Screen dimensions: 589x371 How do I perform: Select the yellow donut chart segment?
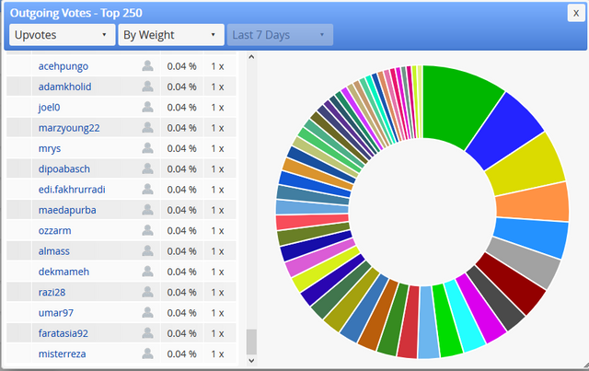tap(526, 166)
